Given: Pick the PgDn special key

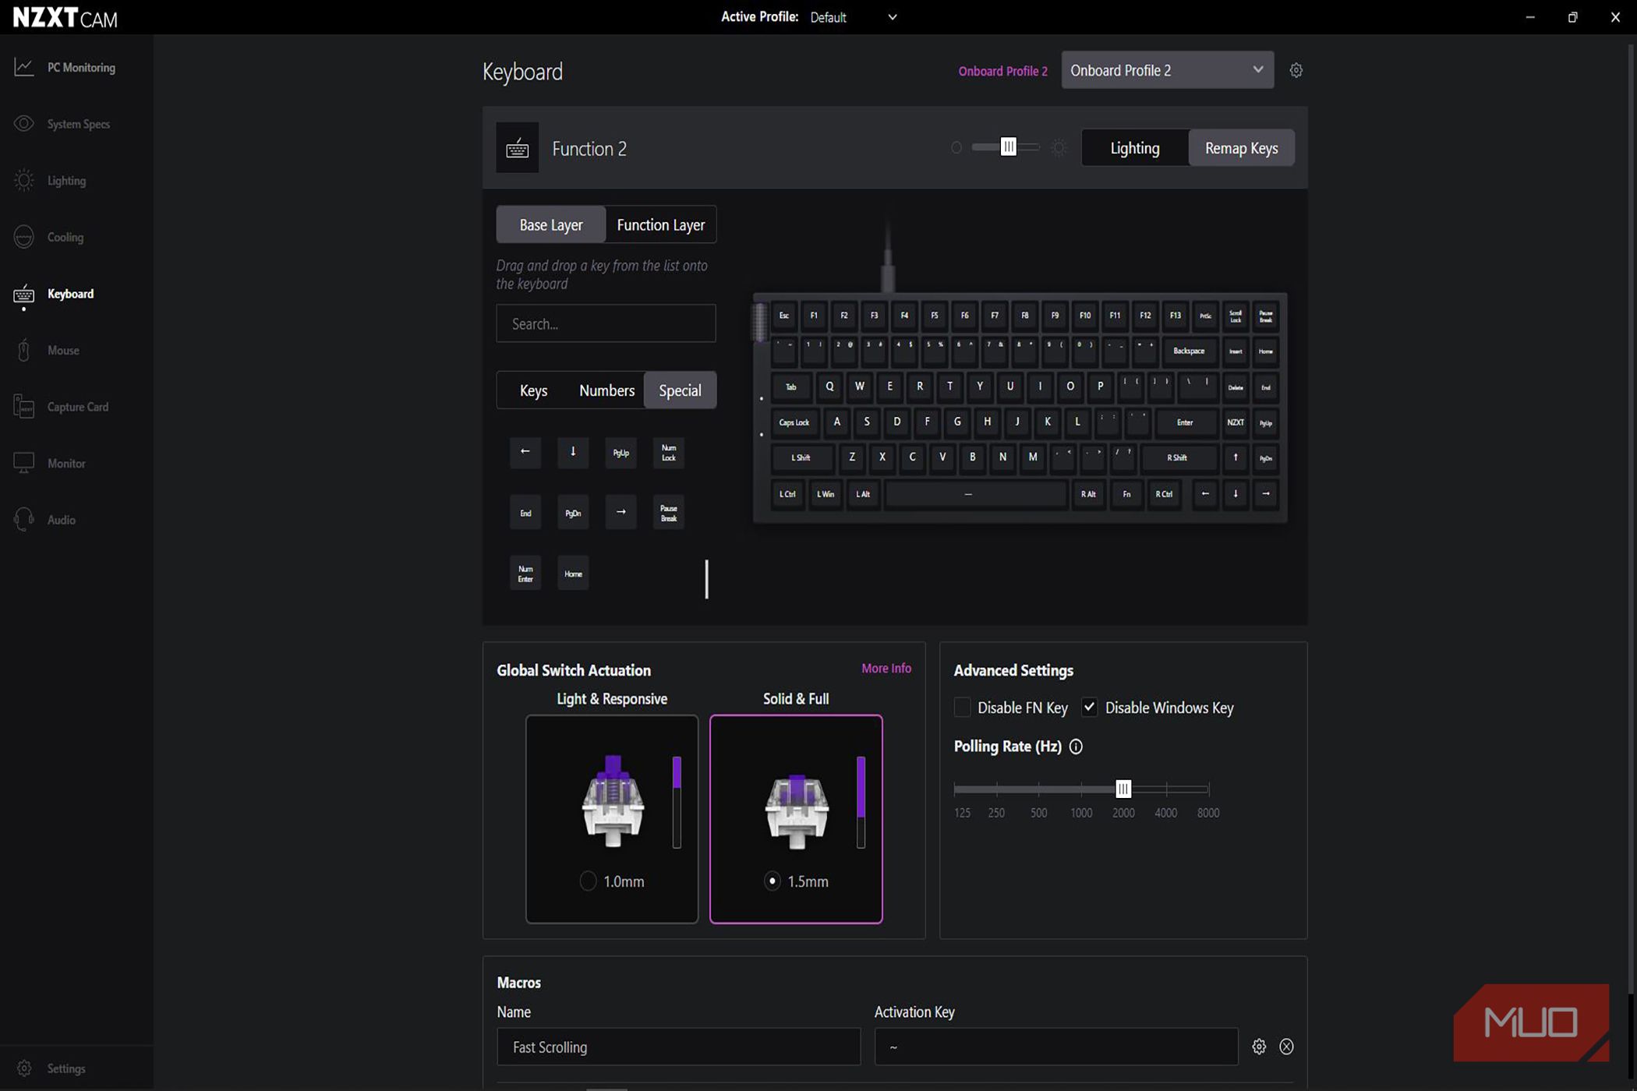Looking at the screenshot, I should (x=573, y=513).
